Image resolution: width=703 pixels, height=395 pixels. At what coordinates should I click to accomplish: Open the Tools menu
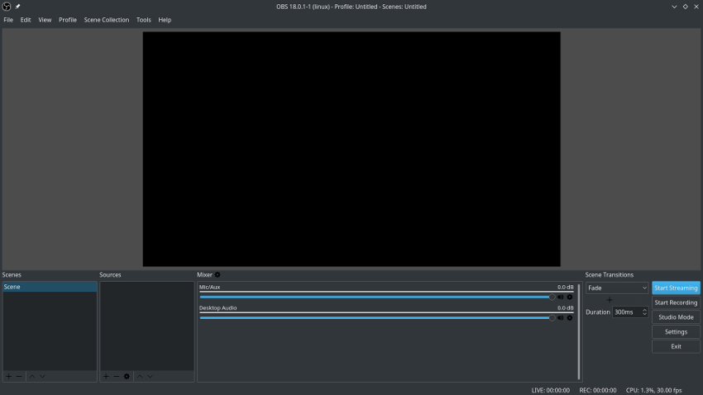144,20
